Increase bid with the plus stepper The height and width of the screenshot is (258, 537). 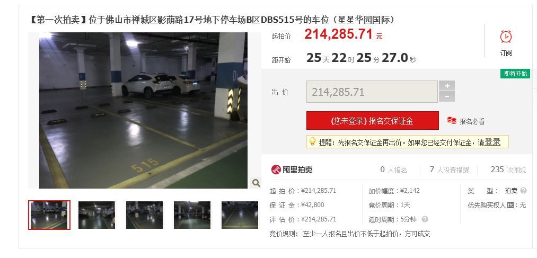pyautogui.click(x=447, y=85)
